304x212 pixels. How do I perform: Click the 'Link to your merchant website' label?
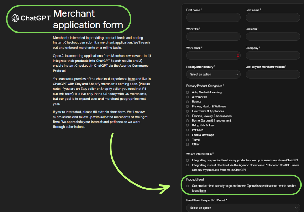266,67
